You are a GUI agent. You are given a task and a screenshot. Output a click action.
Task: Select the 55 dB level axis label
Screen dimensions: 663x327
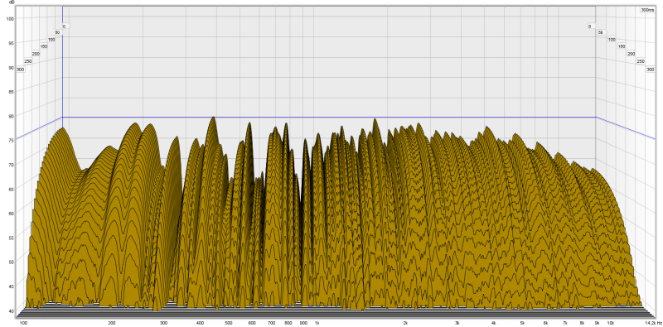pyautogui.click(x=12, y=238)
